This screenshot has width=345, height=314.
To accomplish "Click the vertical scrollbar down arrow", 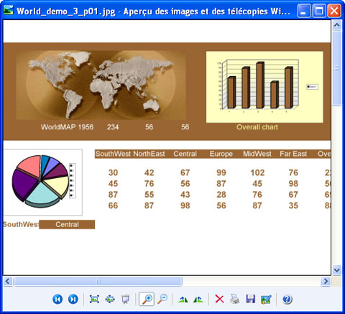I will (x=337, y=270).
